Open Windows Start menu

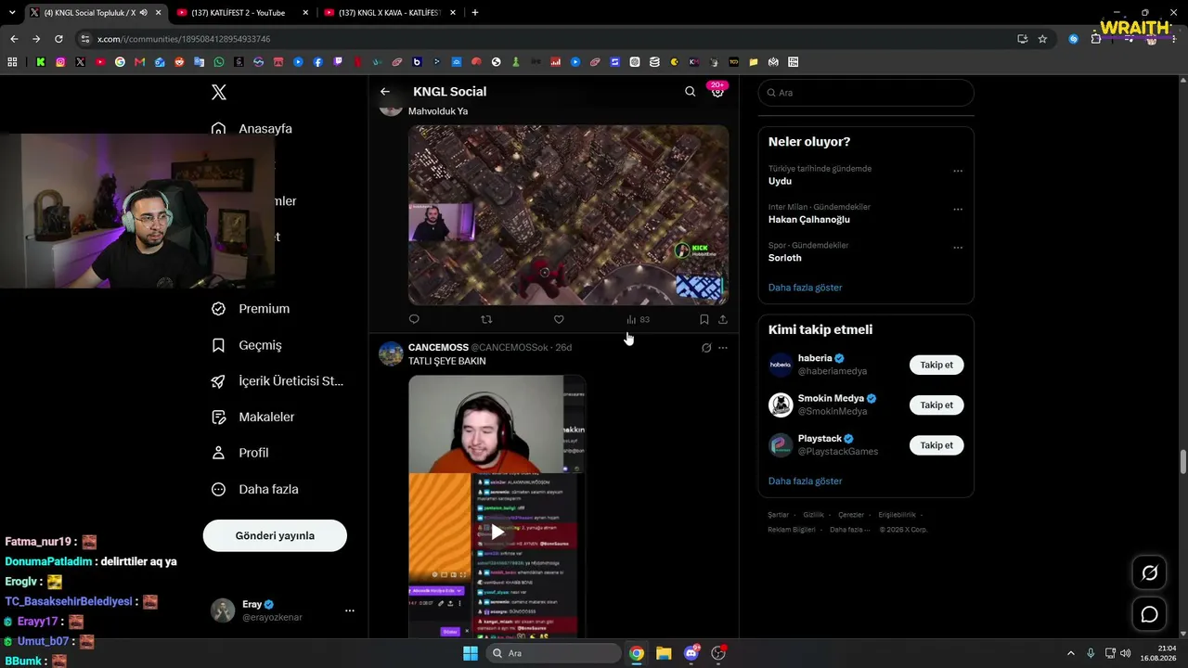click(x=471, y=653)
